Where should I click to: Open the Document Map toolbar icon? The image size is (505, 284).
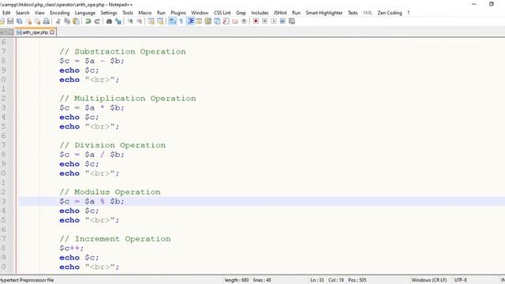[208, 21]
